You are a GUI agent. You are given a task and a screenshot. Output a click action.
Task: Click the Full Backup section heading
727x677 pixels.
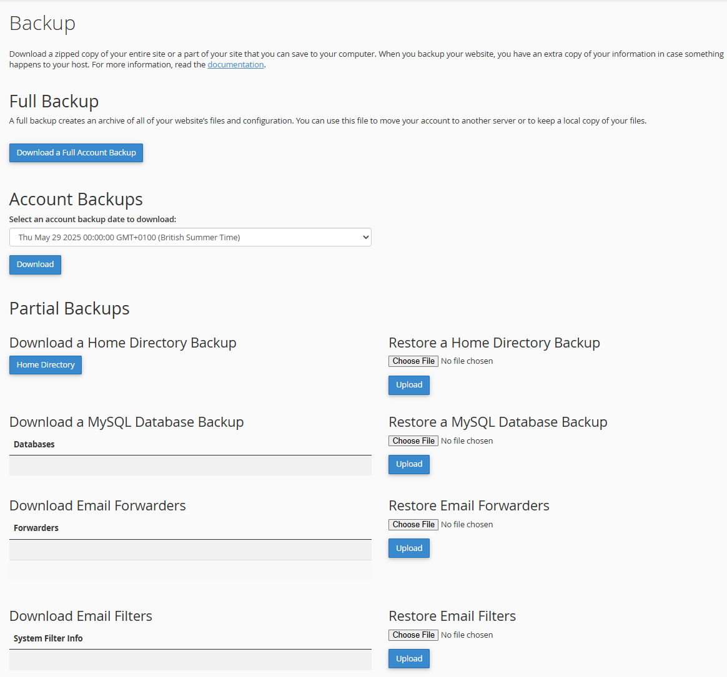tap(54, 101)
